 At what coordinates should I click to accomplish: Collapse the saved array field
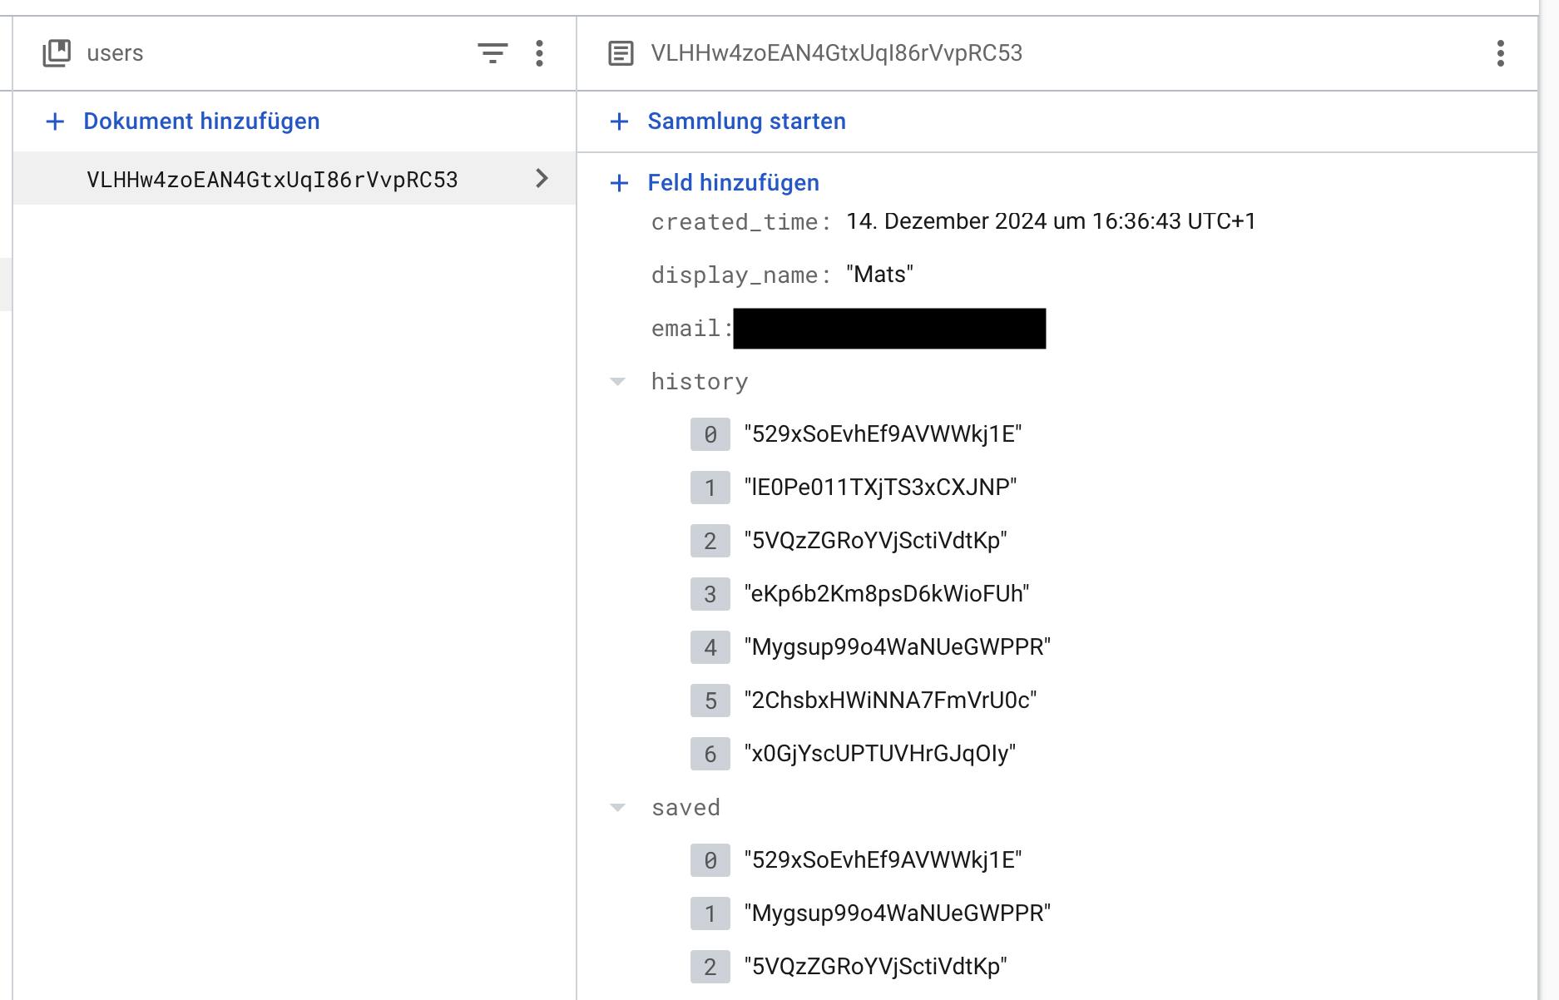click(618, 808)
